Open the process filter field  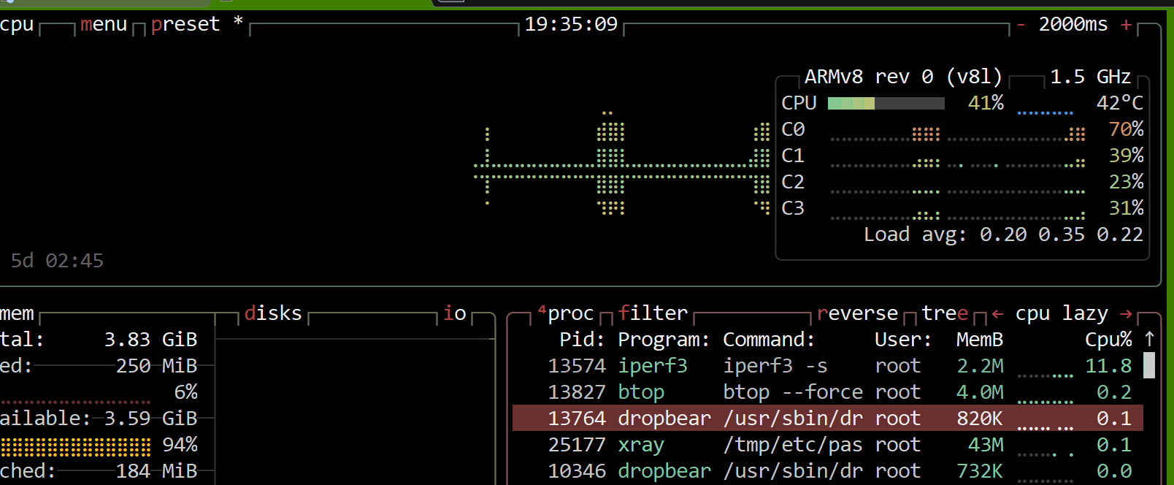tap(653, 313)
